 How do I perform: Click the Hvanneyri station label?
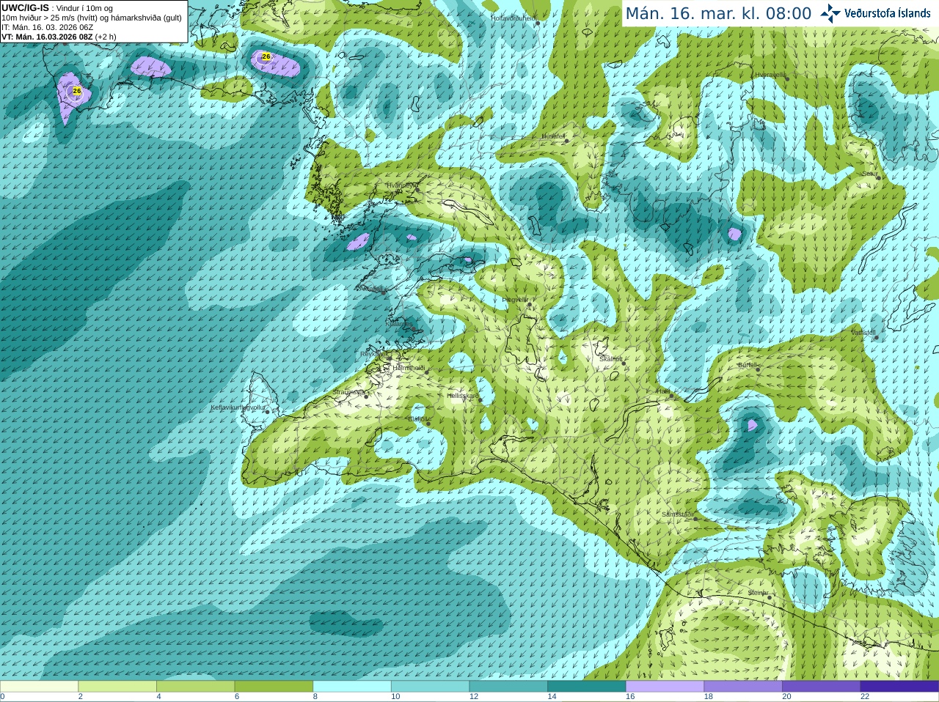(401, 185)
